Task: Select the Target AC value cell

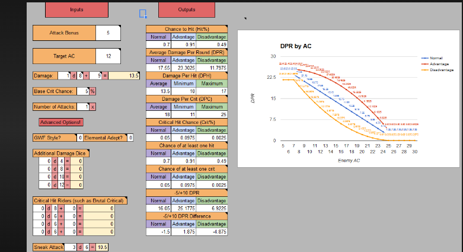Action: [x=108, y=56]
